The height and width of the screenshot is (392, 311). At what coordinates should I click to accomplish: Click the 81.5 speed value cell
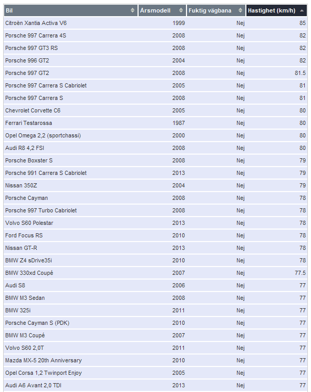(x=277, y=73)
